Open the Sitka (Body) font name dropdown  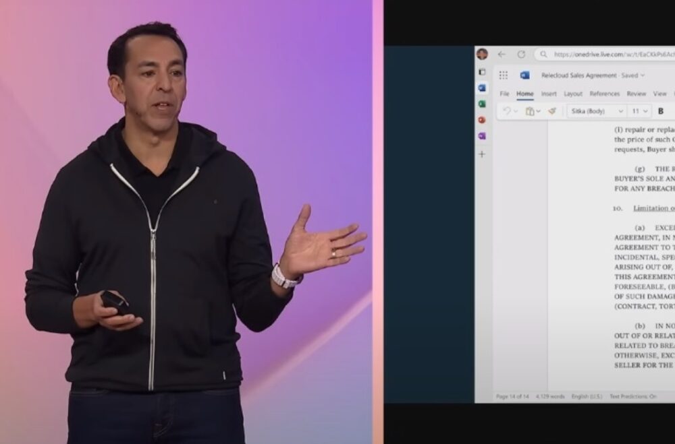pyautogui.click(x=597, y=111)
